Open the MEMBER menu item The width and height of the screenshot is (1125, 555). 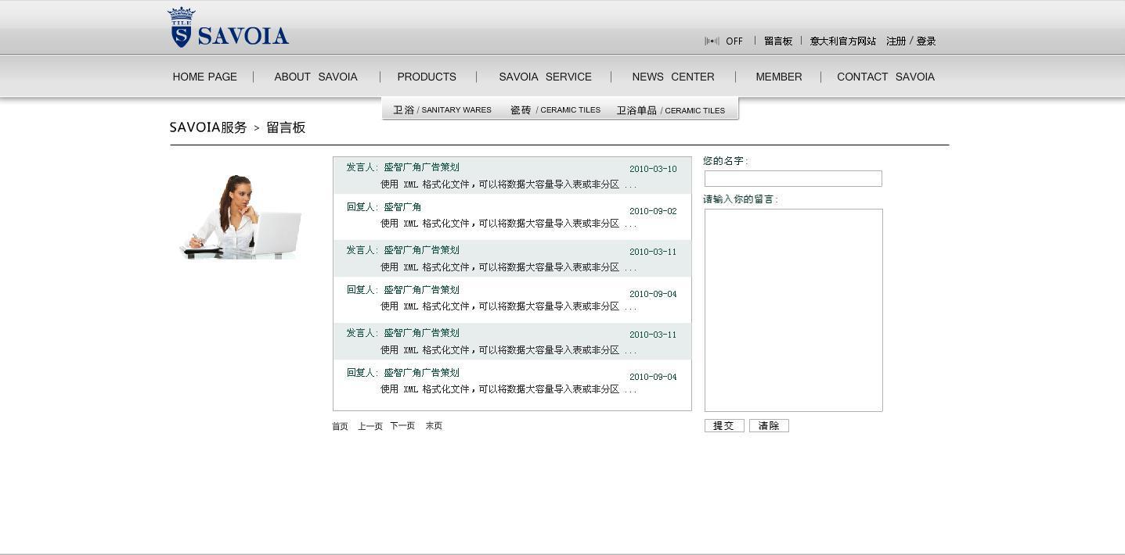click(x=778, y=77)
